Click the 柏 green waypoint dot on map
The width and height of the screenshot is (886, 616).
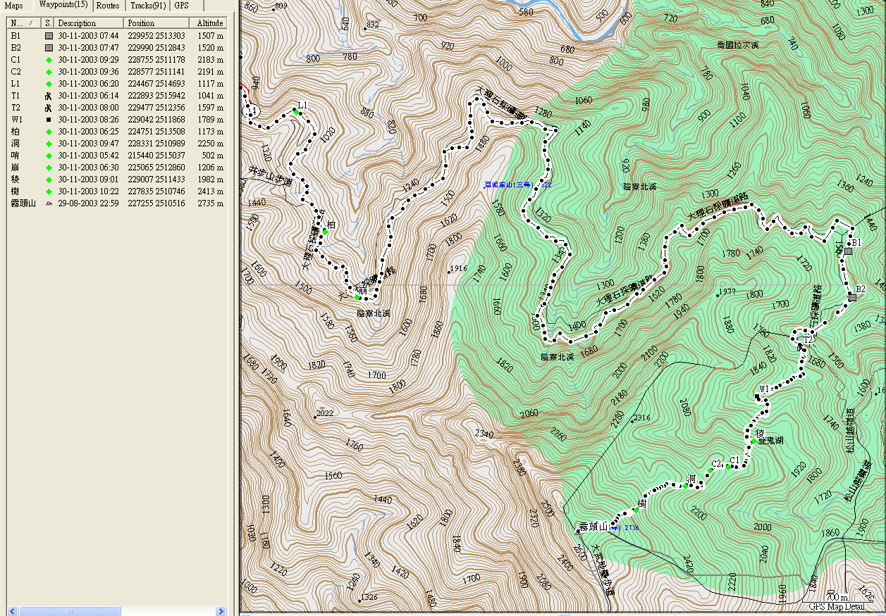click(x=325, y=232)
